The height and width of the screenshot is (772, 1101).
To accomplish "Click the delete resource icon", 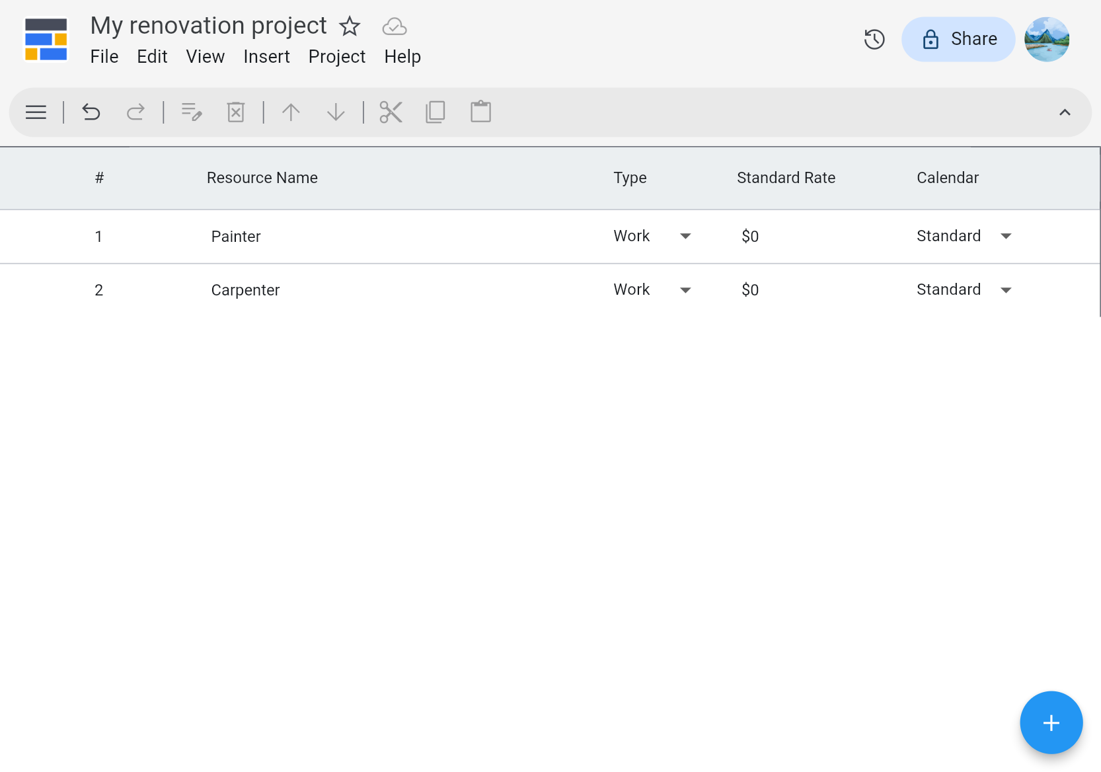I will 236,112.
